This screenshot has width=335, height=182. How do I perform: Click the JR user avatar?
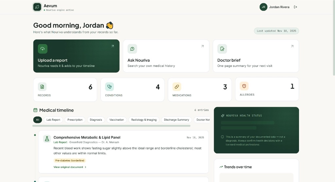pyautogui.click(x=263, y=7)
